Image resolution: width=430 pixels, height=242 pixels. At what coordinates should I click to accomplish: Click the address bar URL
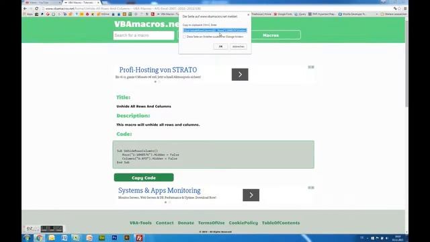coord(123,9)
